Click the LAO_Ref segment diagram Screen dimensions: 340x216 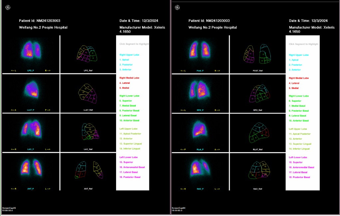coord(90,131)
